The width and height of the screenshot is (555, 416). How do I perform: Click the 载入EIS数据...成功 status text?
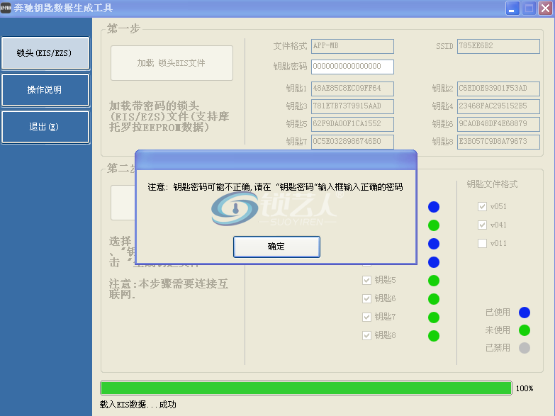tap(138, 405)
